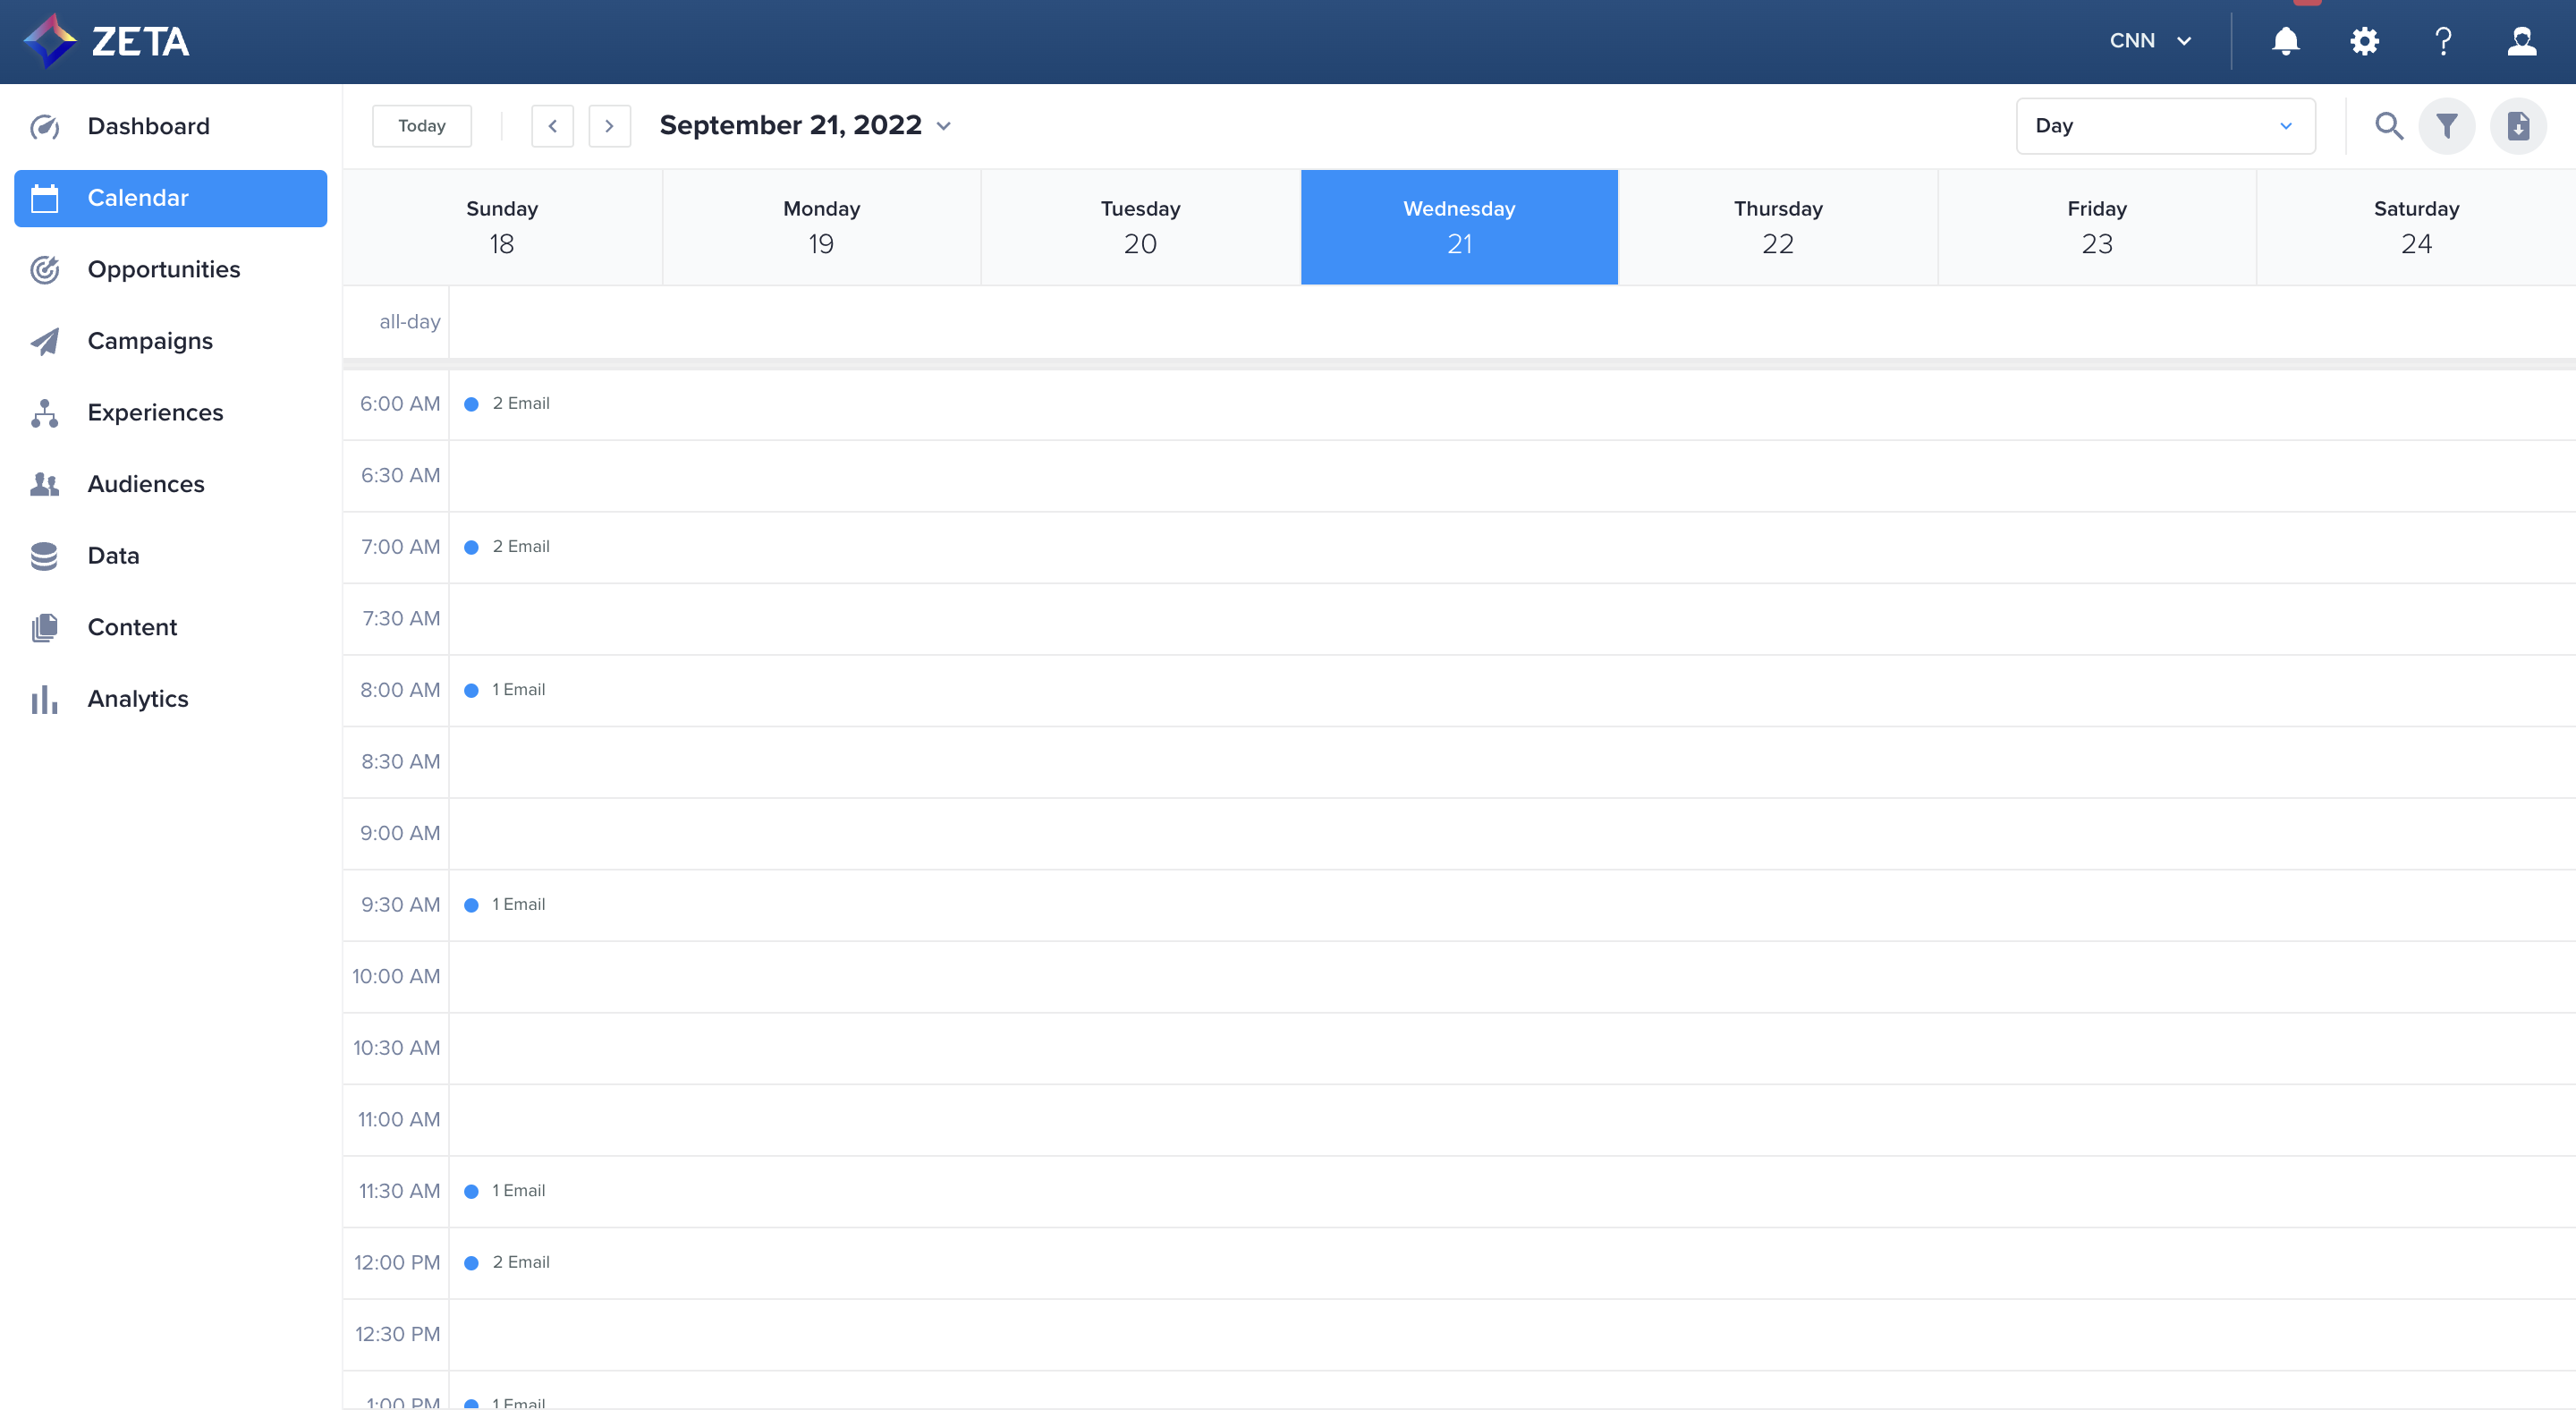Go to previous day arrow
2576x1410 pixels.
552,126
